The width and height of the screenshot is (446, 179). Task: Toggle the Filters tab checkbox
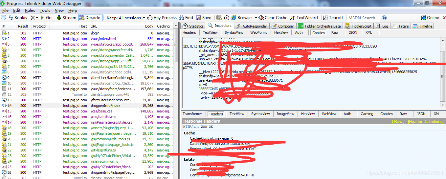pyautogui.click(x=395, y=26)
